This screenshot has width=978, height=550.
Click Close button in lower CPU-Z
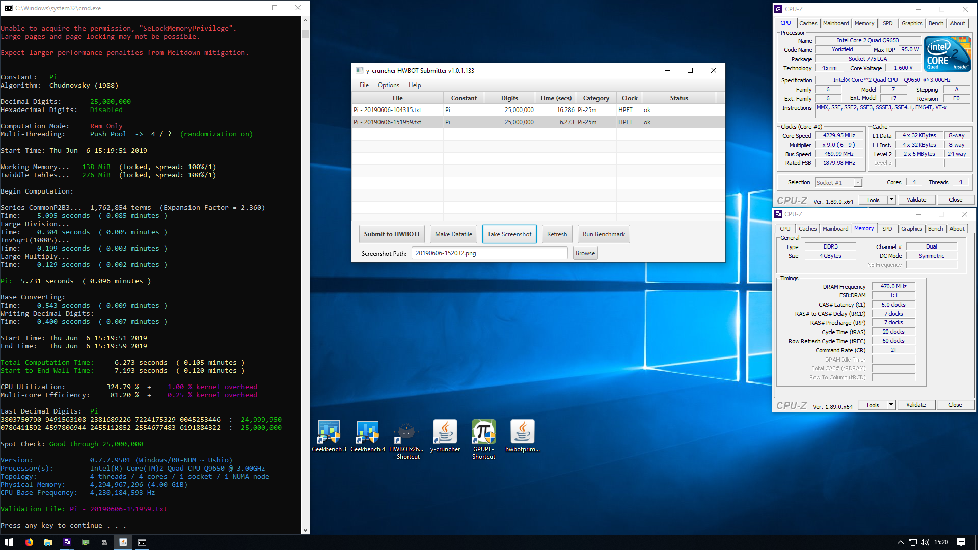(955, 405)
